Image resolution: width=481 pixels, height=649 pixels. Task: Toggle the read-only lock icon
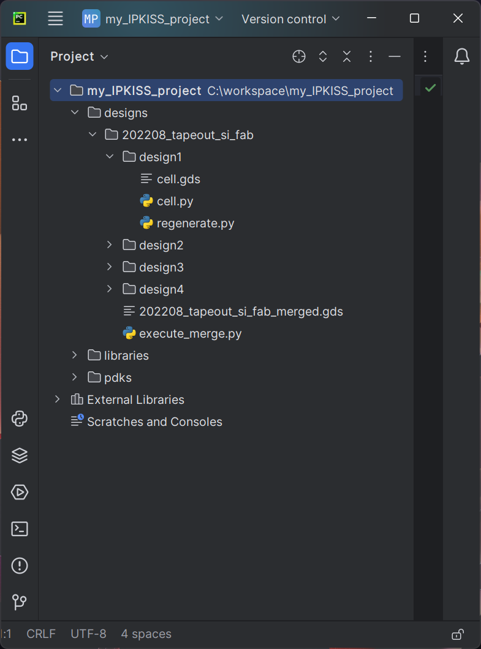tap(457, 634)
